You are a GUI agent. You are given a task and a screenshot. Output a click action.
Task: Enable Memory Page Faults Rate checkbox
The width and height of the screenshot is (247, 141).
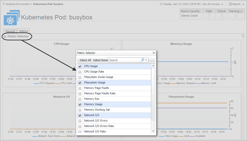[80, 94]
